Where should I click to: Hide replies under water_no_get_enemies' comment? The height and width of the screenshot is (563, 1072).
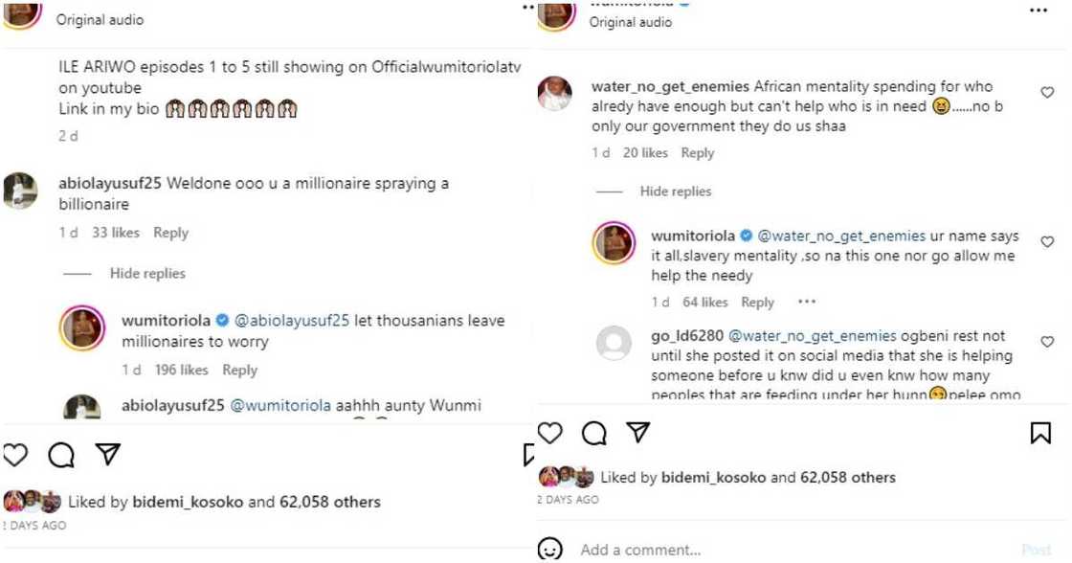click(675, 191)
